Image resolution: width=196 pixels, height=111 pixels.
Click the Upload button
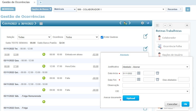(x=131, y=98)
